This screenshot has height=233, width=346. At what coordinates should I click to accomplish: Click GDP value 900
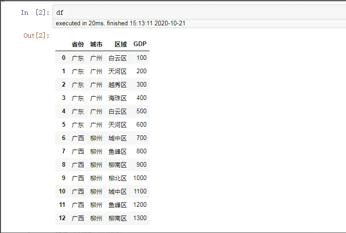pos(142,164)
